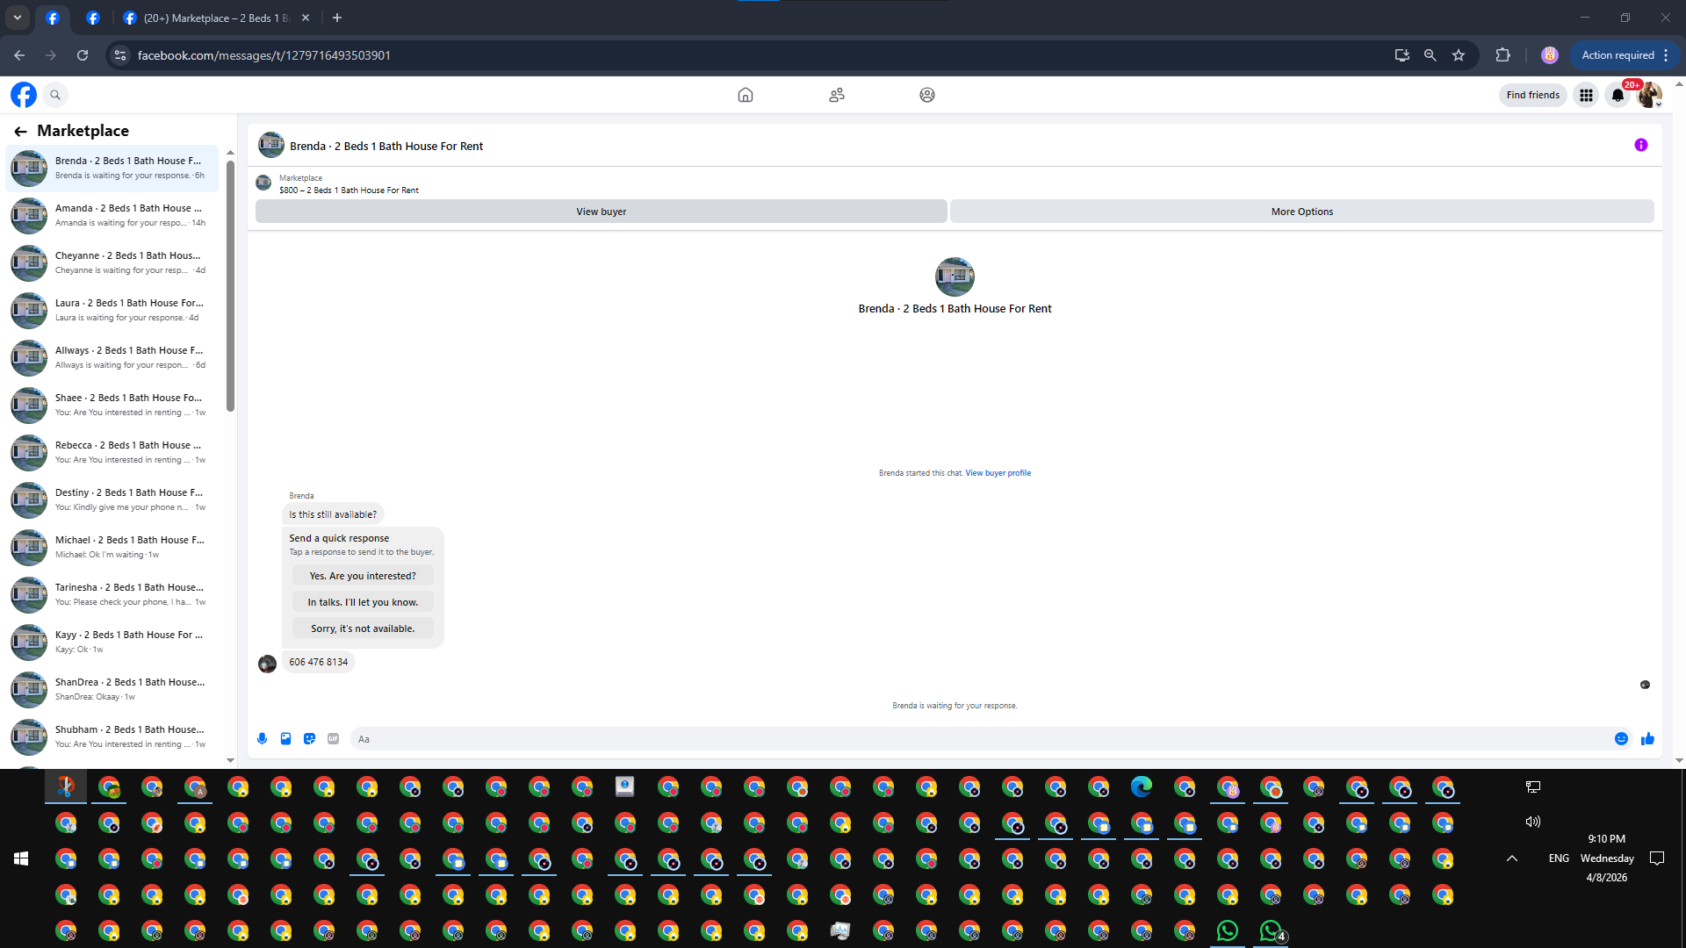Screen dimensions: 1686x948
Task: Open the sticker picker icon
Action: coord(309,739)
